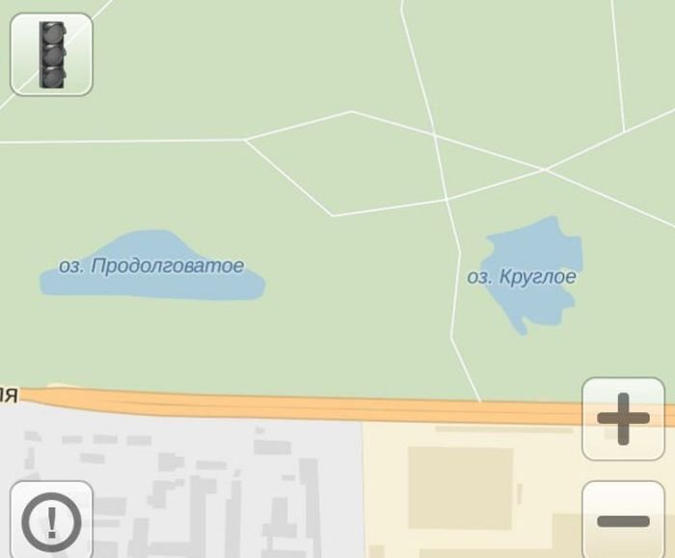Screen dimensions: 675x558
Task: Tap the top path vertex in the park
Action: (352, 112)
